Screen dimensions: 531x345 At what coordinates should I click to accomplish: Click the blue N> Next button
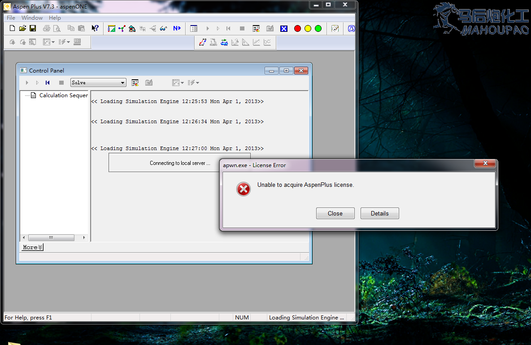pos(177,28)
